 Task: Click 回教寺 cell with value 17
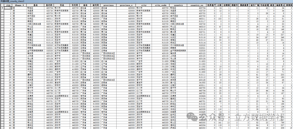[x=234, y=99]
